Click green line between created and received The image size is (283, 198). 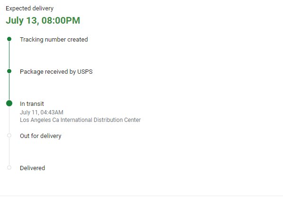[x=9, y=55]
